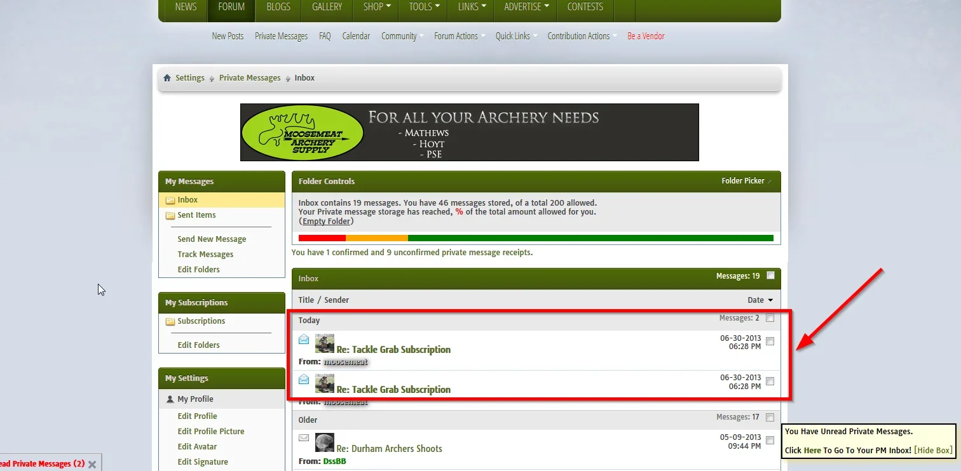Click Send New Message link
Screen dimensions: 961x471
tap(212, 239)
